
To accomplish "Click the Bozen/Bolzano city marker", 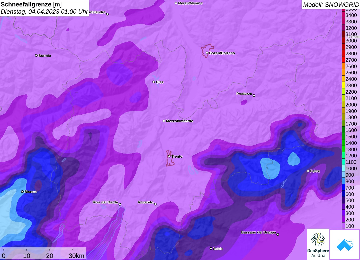I will tap(207, 53).
